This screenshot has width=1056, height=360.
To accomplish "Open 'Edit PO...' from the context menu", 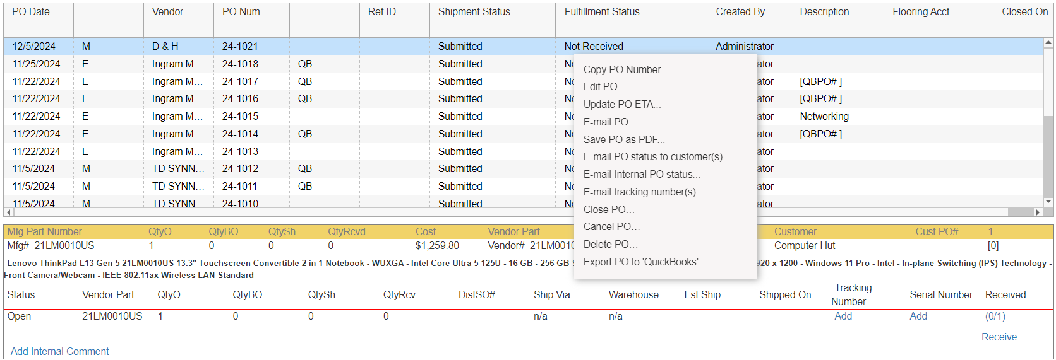I will (604, 87).
